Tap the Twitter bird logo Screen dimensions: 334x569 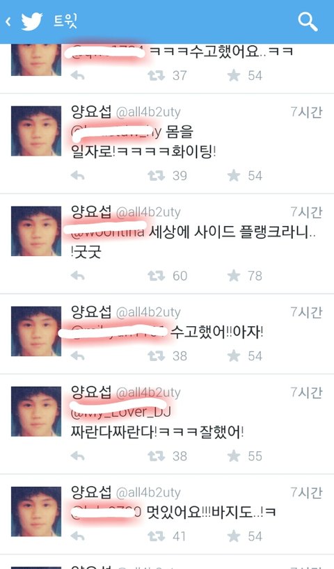[31, 22]
